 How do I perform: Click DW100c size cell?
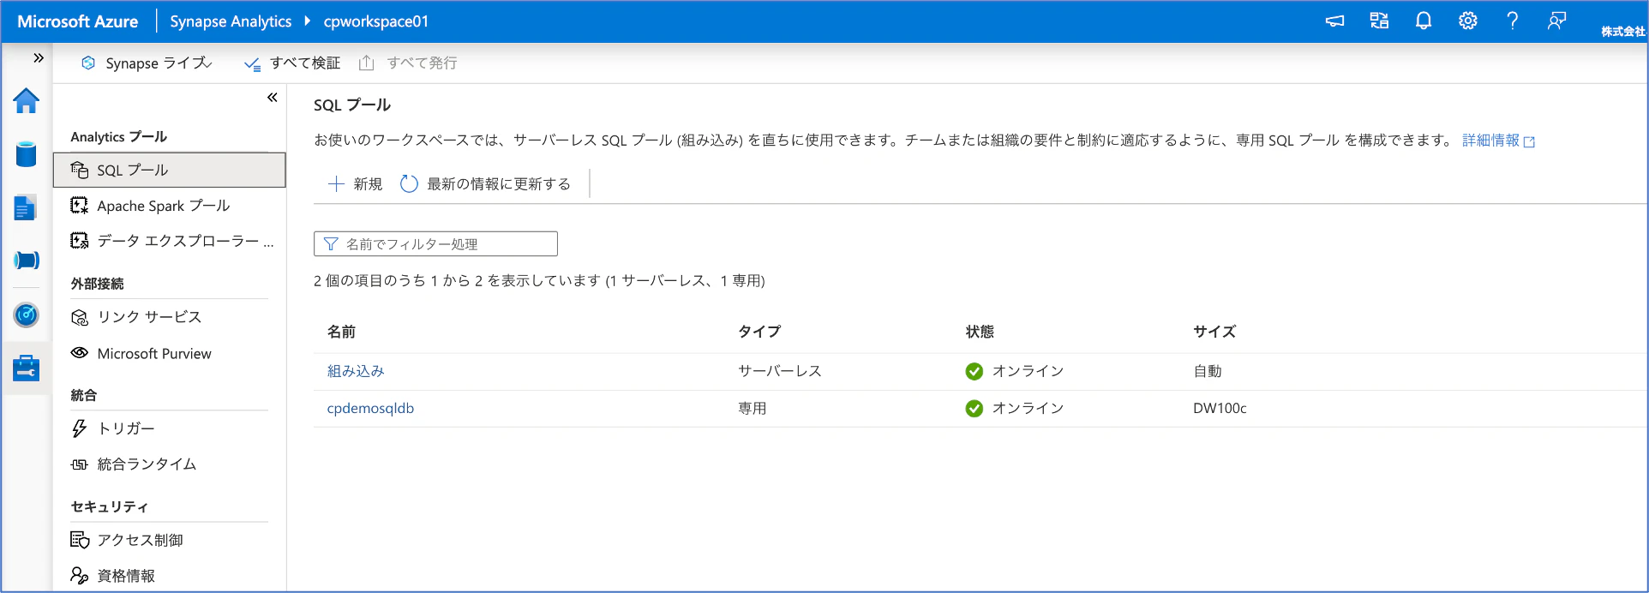click(1220, 409)
